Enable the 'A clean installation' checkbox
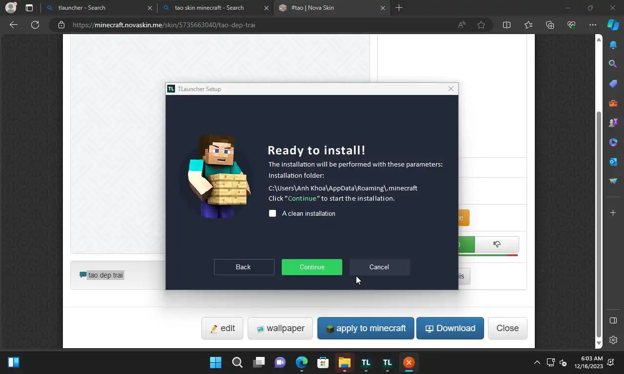 coord(273,213)
